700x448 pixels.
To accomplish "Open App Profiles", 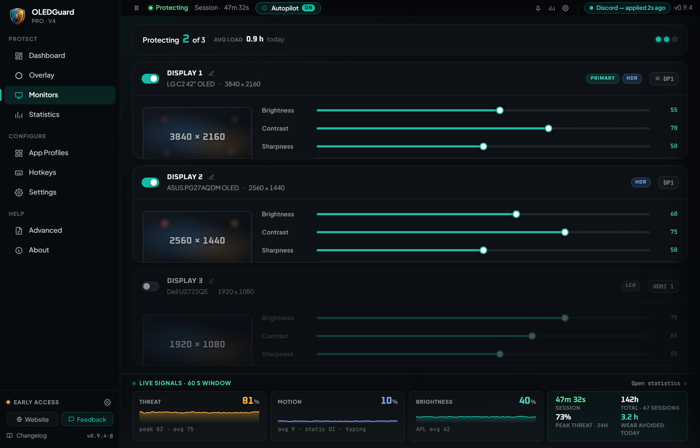I will coord(60,153).
